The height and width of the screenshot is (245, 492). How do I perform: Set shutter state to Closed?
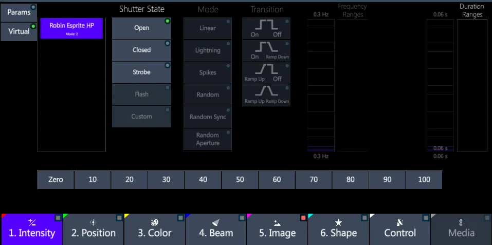[x=141, y=50]
